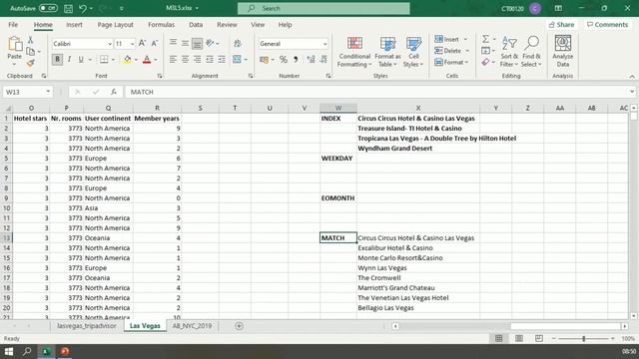Open the font size dropdown
Screen dimensions: 639x359
(132, 44)
